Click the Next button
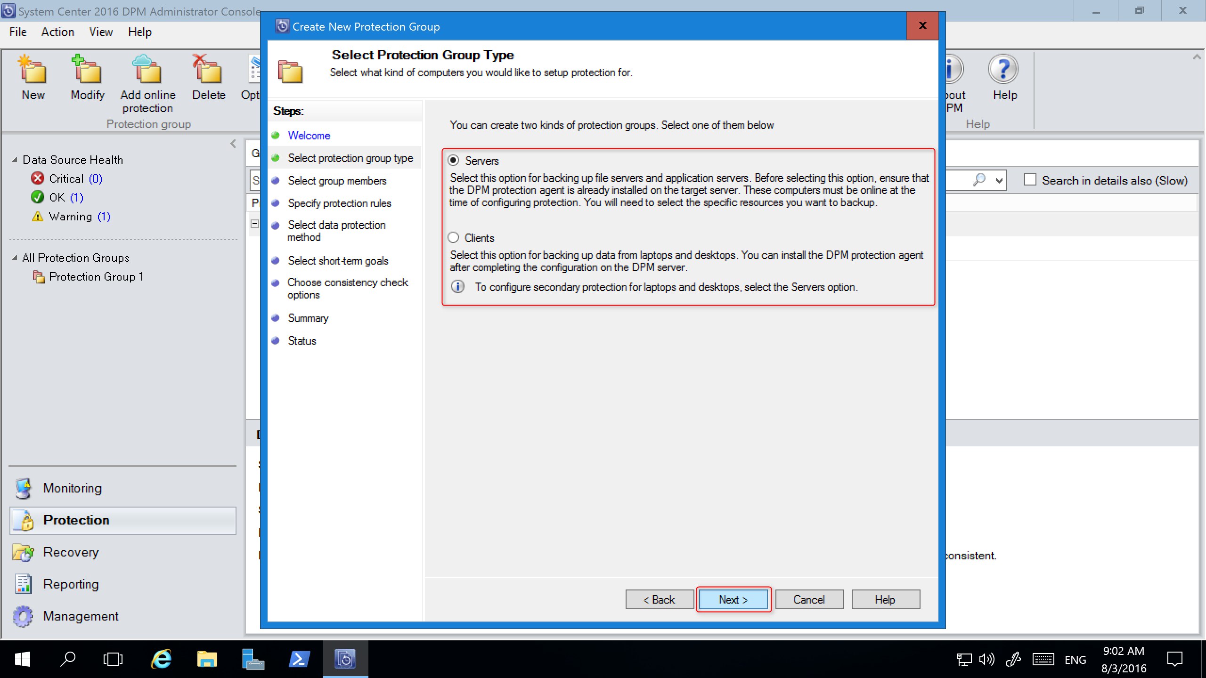Image resolution: width=1206 pixels, height=678 pixels. pyautogui.click(x=733, y=599)
